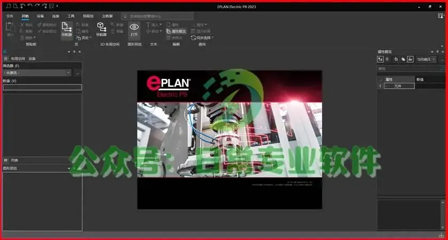Open the 预规划 ribbon tab
This screenshot has height=240, width=448.
88,16
